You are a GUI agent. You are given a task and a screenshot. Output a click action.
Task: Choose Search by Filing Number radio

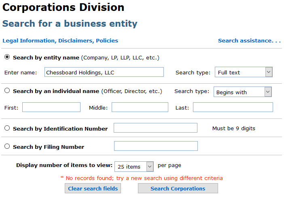7,146
